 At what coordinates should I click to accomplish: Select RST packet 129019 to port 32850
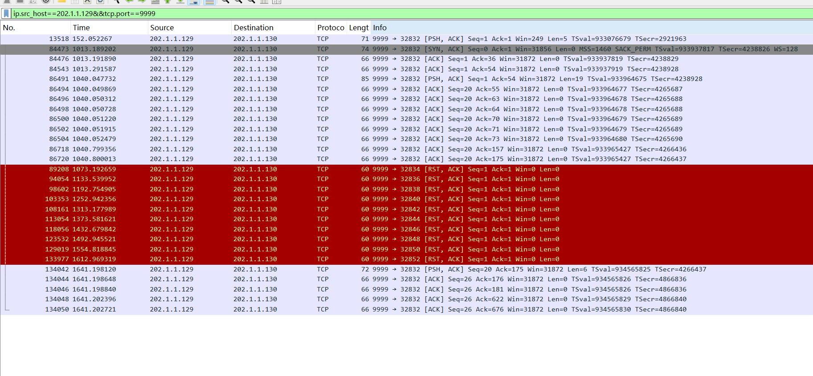[406, 249]
